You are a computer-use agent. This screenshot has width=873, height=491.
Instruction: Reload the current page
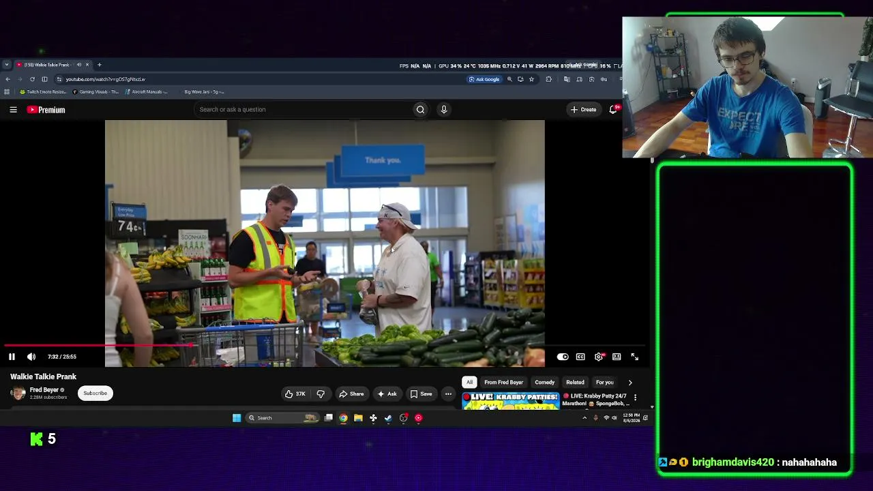(x=32, y=79)
